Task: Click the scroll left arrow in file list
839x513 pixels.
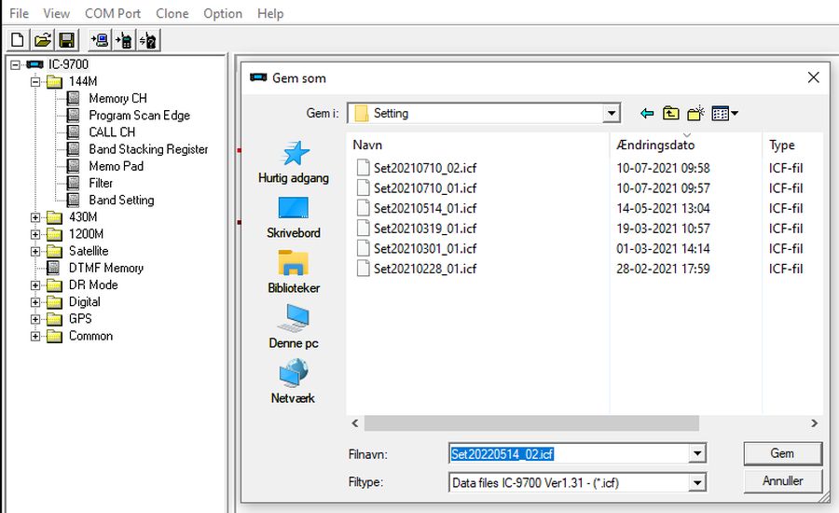Action: (x=355, y=423)
